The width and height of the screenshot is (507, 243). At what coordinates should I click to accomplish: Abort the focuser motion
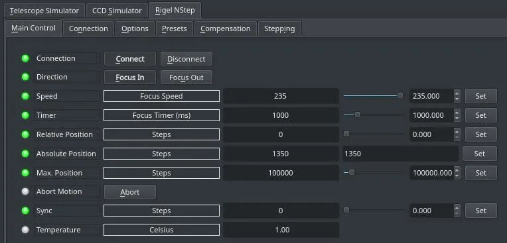click(x=130, y=192)
